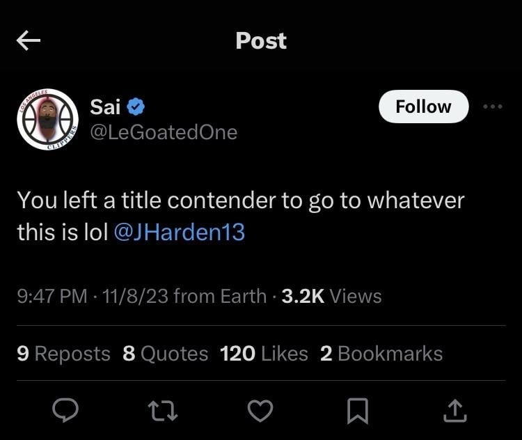
Task: Follow the Sai account
Action: pos(423,107)
